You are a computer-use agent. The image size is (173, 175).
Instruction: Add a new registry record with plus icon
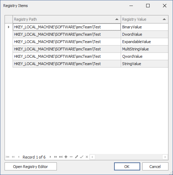click(x=66, y=157)
